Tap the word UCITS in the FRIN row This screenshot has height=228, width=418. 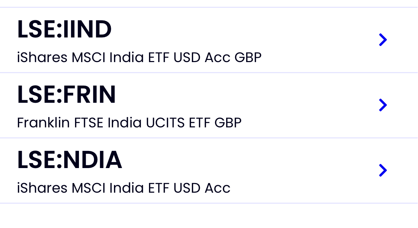tap(165, 123)
